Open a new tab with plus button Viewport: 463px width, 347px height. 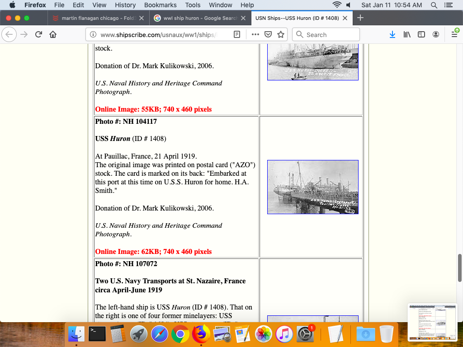click(x=360, y=18)
